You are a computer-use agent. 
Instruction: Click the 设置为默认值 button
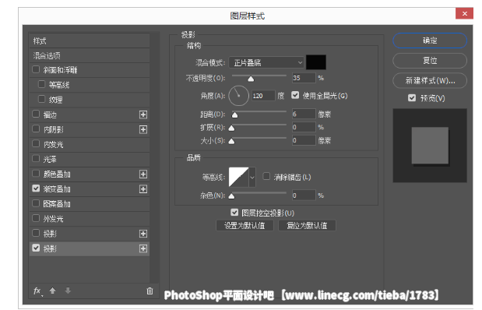pos(245,225)
